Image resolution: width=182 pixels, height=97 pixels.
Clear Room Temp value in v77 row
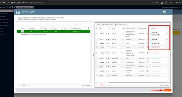click(x=121, y=59)
